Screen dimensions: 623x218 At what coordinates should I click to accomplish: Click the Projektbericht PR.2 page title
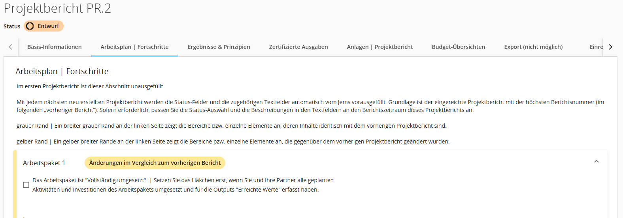pyautogui.click(x=57, y=8)
